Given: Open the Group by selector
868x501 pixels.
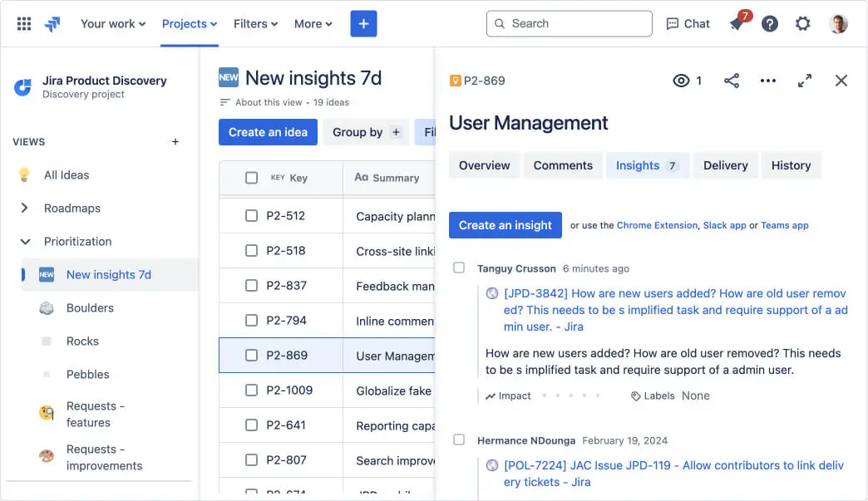Looking at the screenshot, I should coord(365,132).
